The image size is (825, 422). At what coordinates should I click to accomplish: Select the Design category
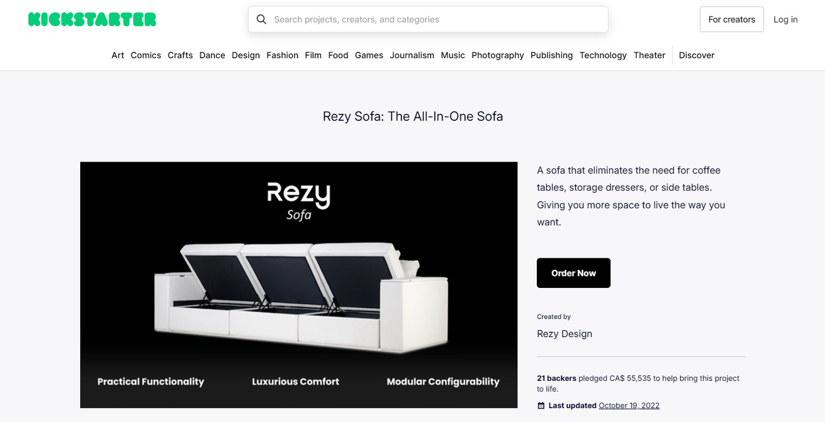245,55
